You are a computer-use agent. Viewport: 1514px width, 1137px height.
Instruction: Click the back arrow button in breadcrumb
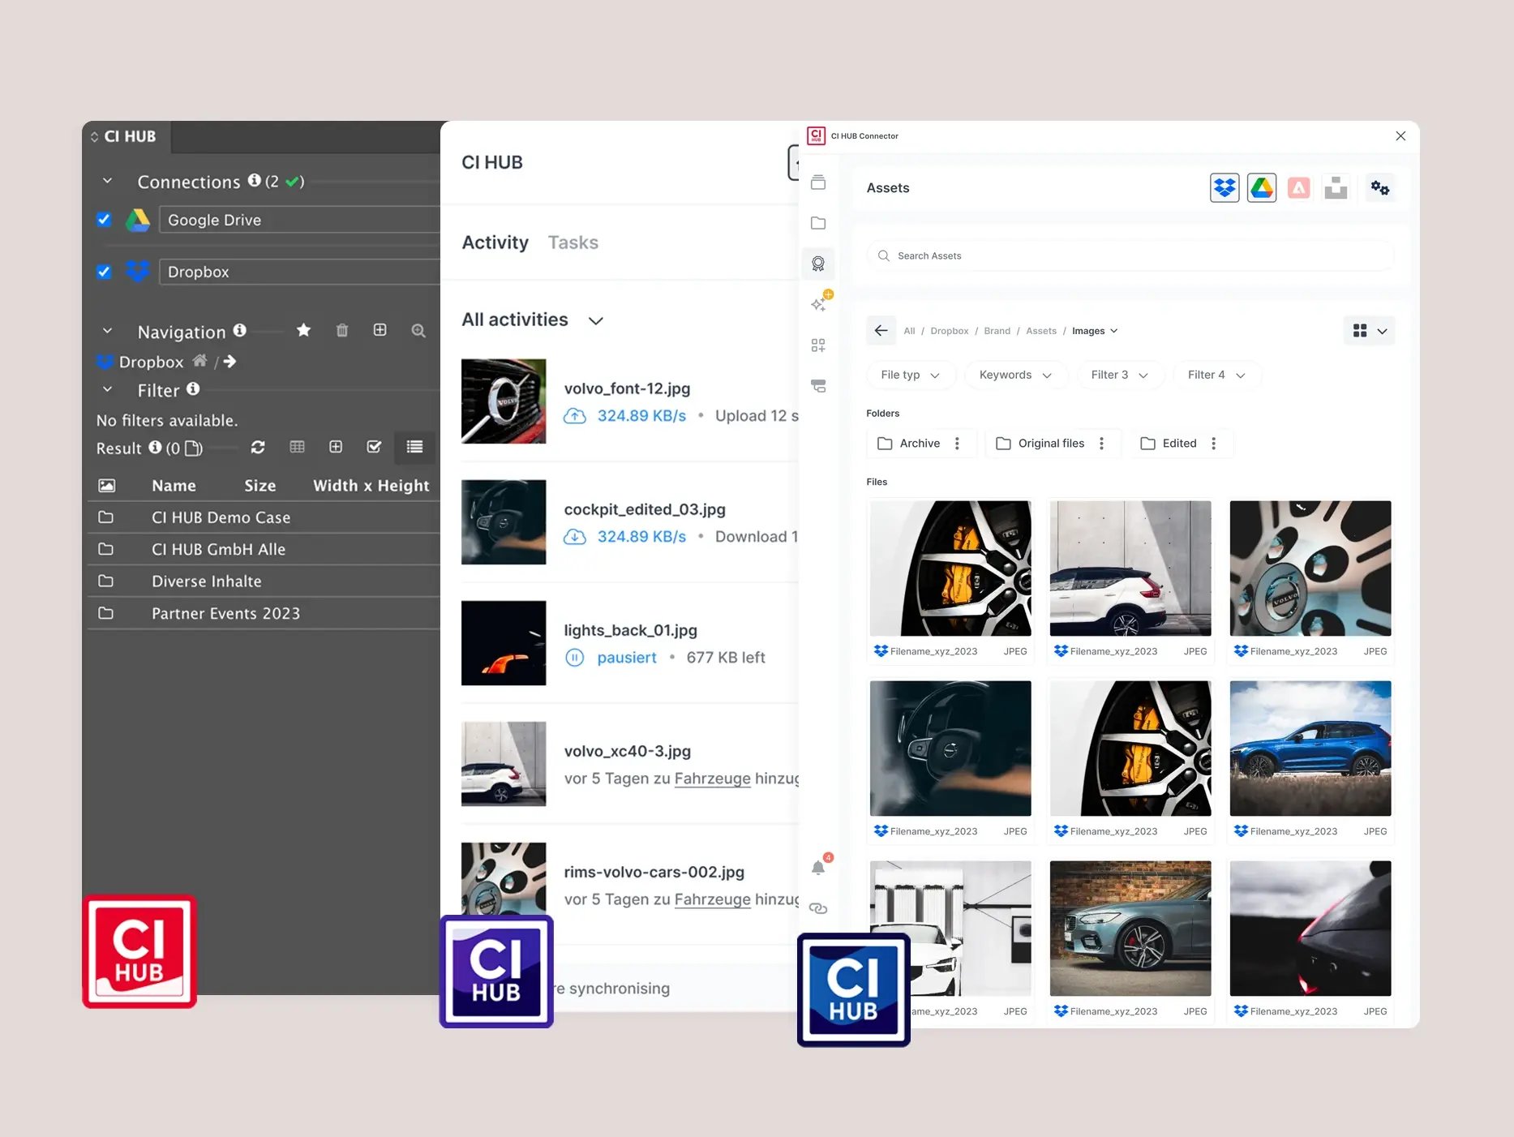pos(881,331)
